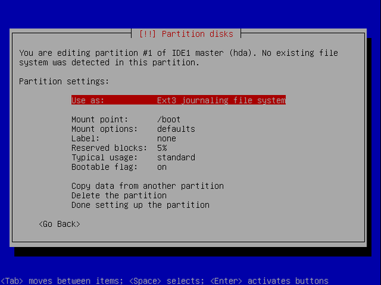381x285 pixels.
Task: Select 'Delete the partition' option
Action: coord(119,195)
